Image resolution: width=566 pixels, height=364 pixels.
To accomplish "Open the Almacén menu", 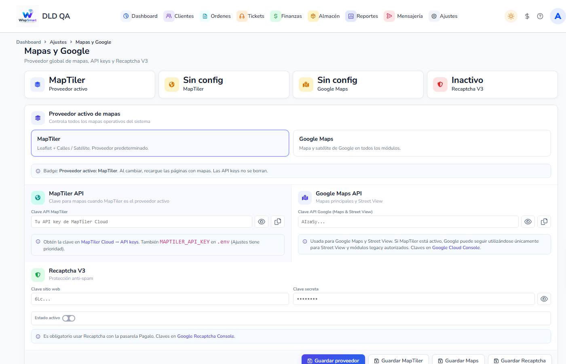I will click(324, 16).
